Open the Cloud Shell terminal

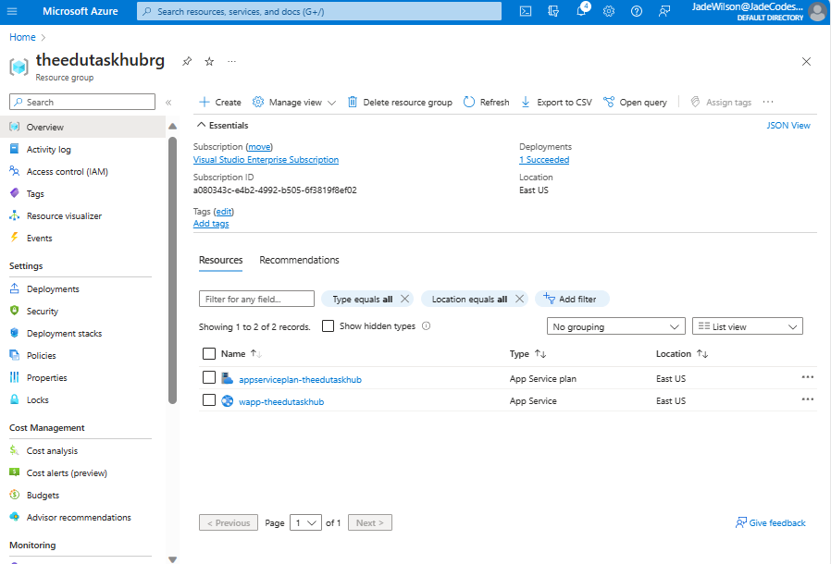(526, 11)
